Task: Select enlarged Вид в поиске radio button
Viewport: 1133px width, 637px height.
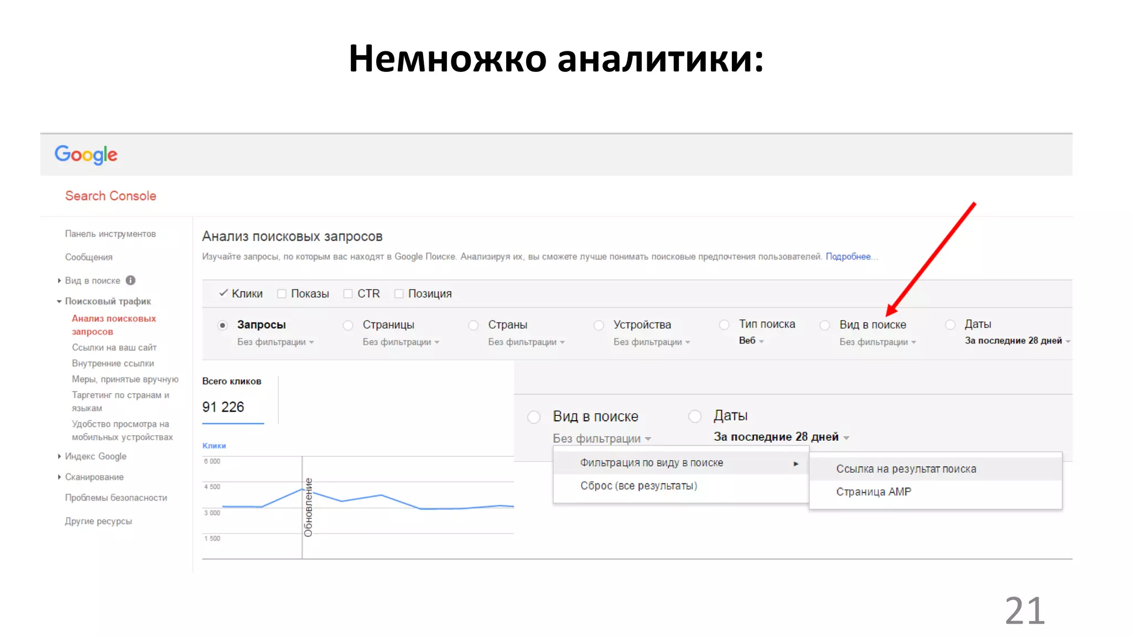Action: (534, 417)
